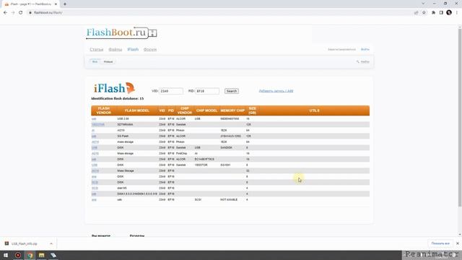
Task: Click the UTILS column header
Action: (x=315, y=110)
